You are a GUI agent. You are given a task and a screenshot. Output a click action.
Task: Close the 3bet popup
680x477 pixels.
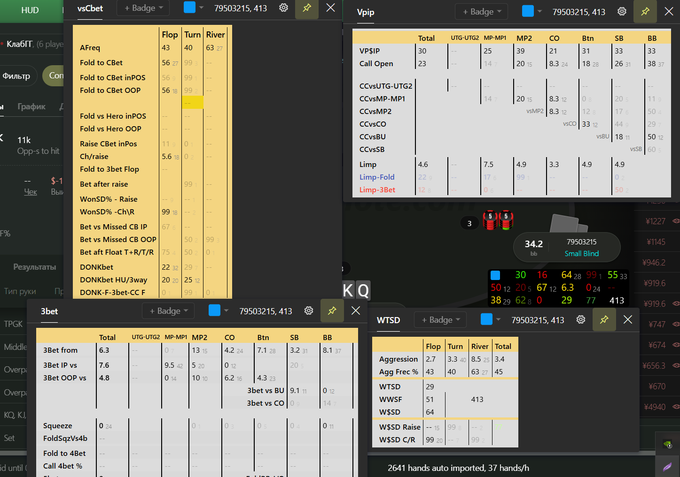[x=356, y=310]
